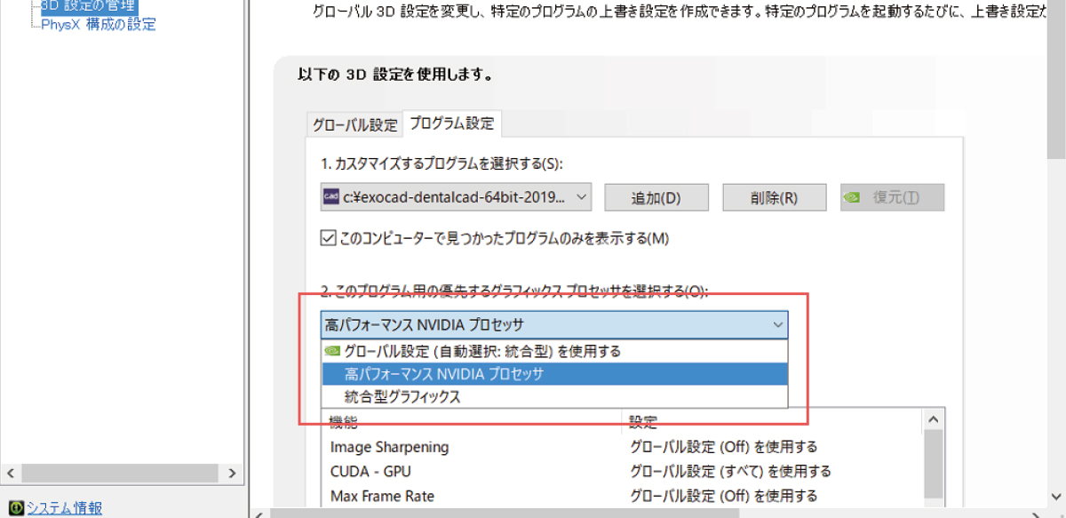Screen dimensions: 1066x518
Task: Click the システム情報 icon
Action: point(16,508)
